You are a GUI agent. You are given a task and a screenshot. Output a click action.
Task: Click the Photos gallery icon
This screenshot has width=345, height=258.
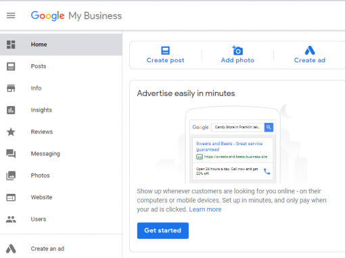pyautogui.click(x=11, y=176)
